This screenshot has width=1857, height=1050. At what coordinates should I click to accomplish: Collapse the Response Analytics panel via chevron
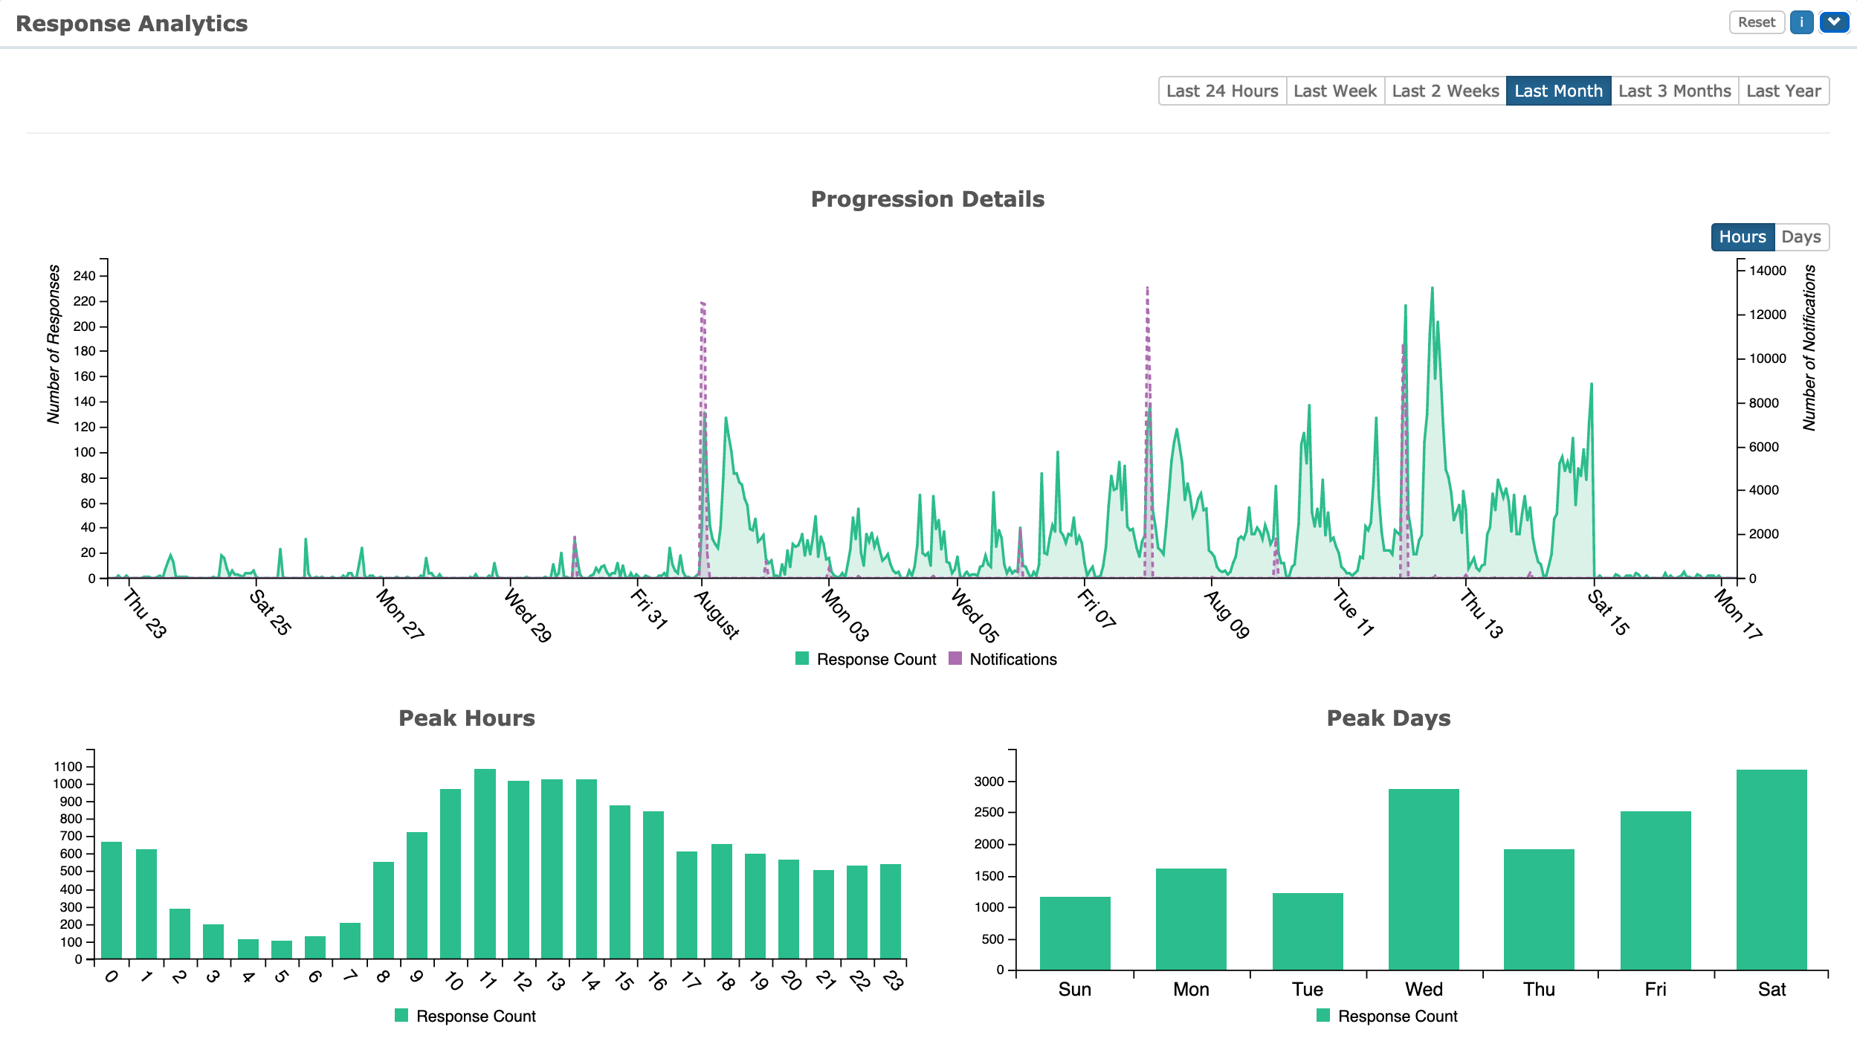[1835, 22]
